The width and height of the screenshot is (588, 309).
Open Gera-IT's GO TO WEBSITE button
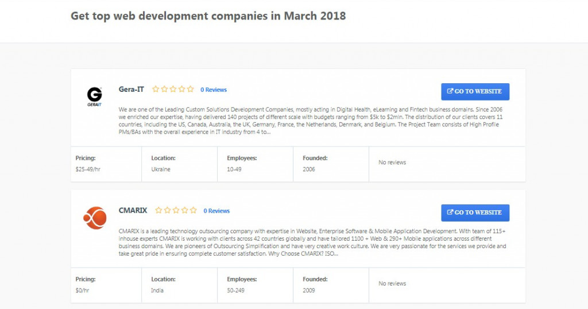[x=475, y=91]
